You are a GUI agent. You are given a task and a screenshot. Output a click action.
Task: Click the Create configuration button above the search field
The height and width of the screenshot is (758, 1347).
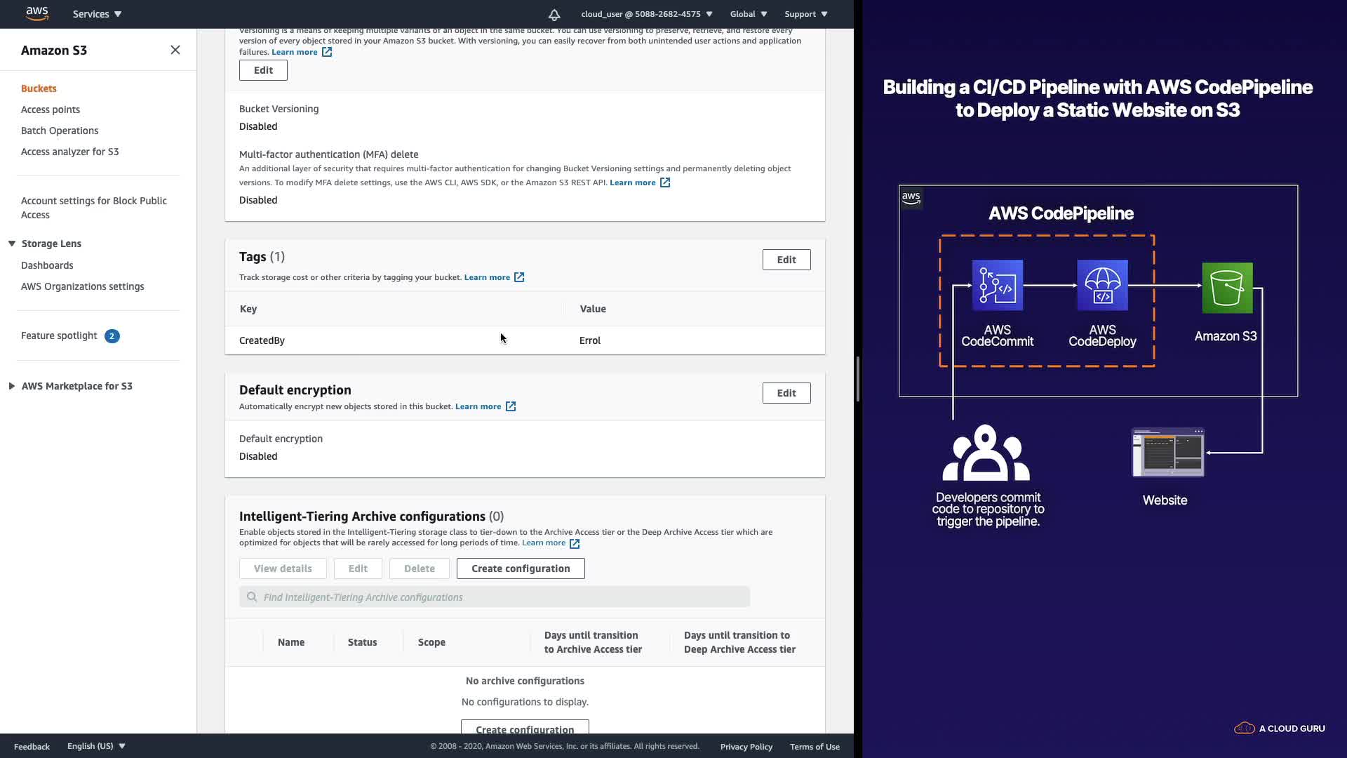520,568
